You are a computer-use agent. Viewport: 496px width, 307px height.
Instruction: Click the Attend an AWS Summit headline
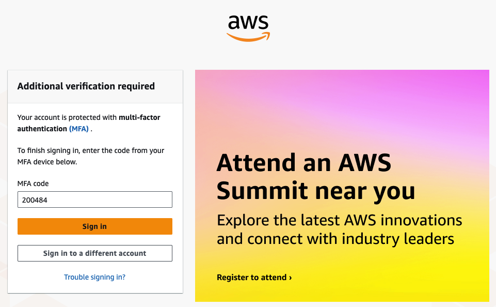pos(303,163)
